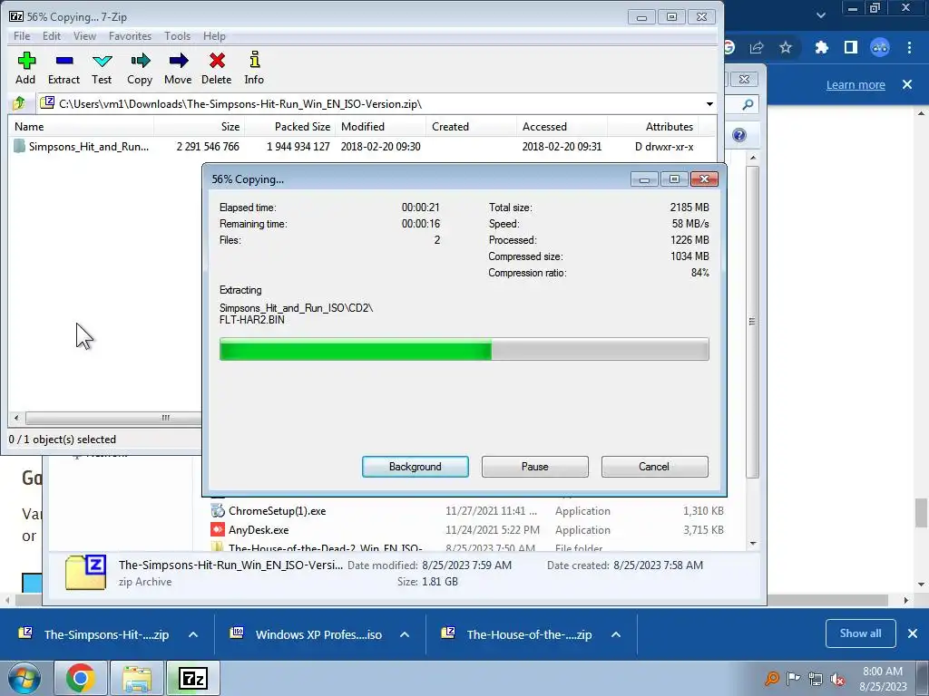Click the Created column header

point(471,127)
